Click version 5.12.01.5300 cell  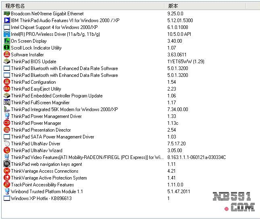pos(180,21)
